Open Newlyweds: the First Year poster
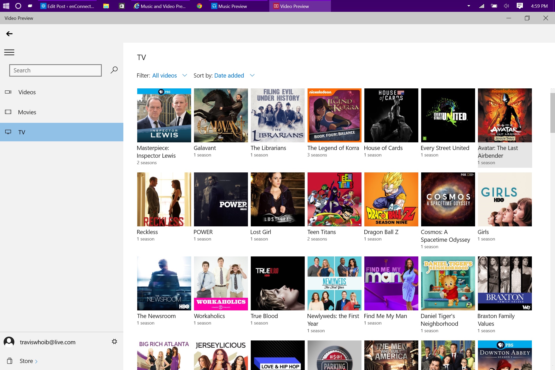This screenshot has width=555, height=370. pos(334,283)
